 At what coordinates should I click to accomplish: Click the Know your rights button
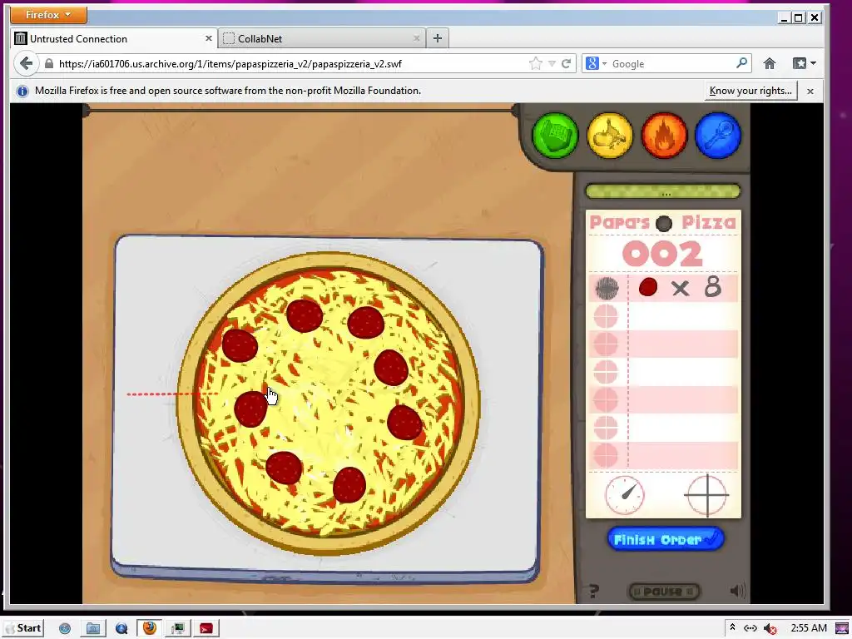(750, 91)
